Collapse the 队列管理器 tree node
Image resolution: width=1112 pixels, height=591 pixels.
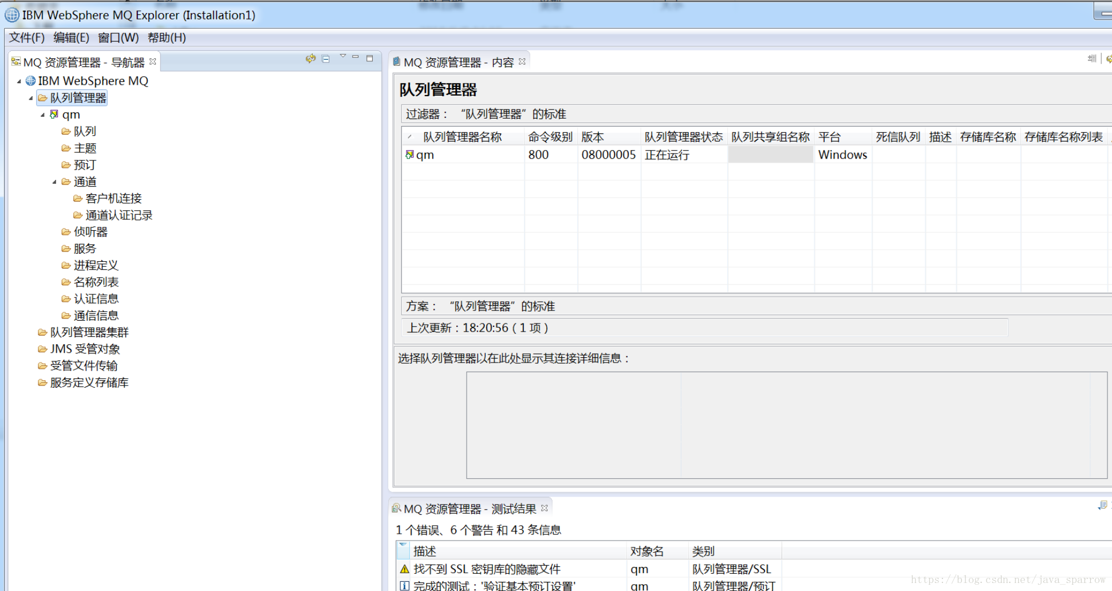31,98
